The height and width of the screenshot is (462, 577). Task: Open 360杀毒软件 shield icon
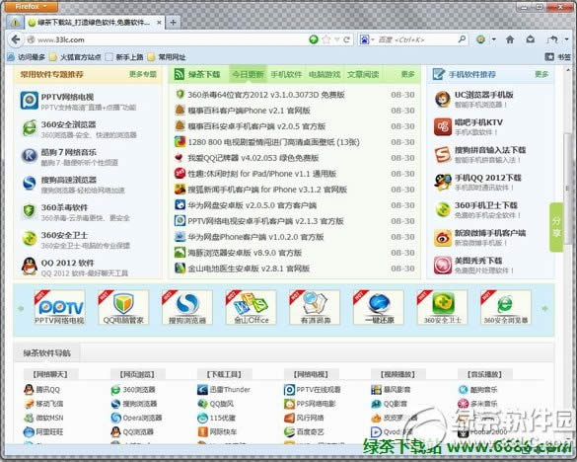[30, 211]
